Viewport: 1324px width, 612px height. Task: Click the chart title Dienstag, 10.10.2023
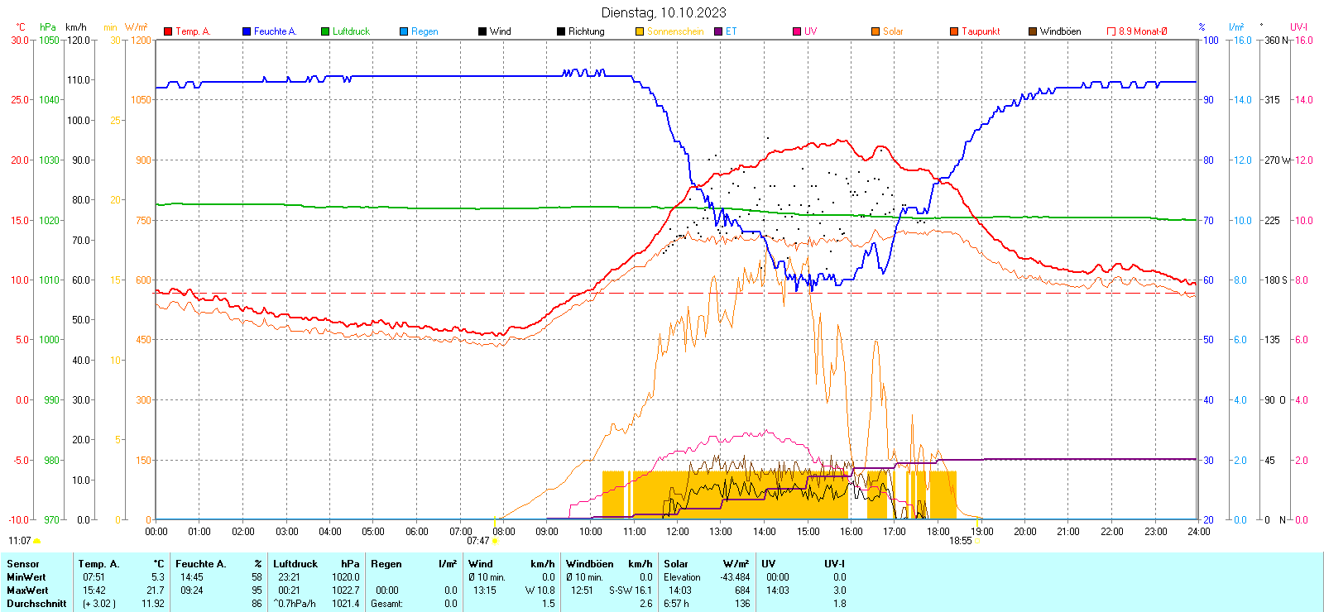(x=664, y=12)
